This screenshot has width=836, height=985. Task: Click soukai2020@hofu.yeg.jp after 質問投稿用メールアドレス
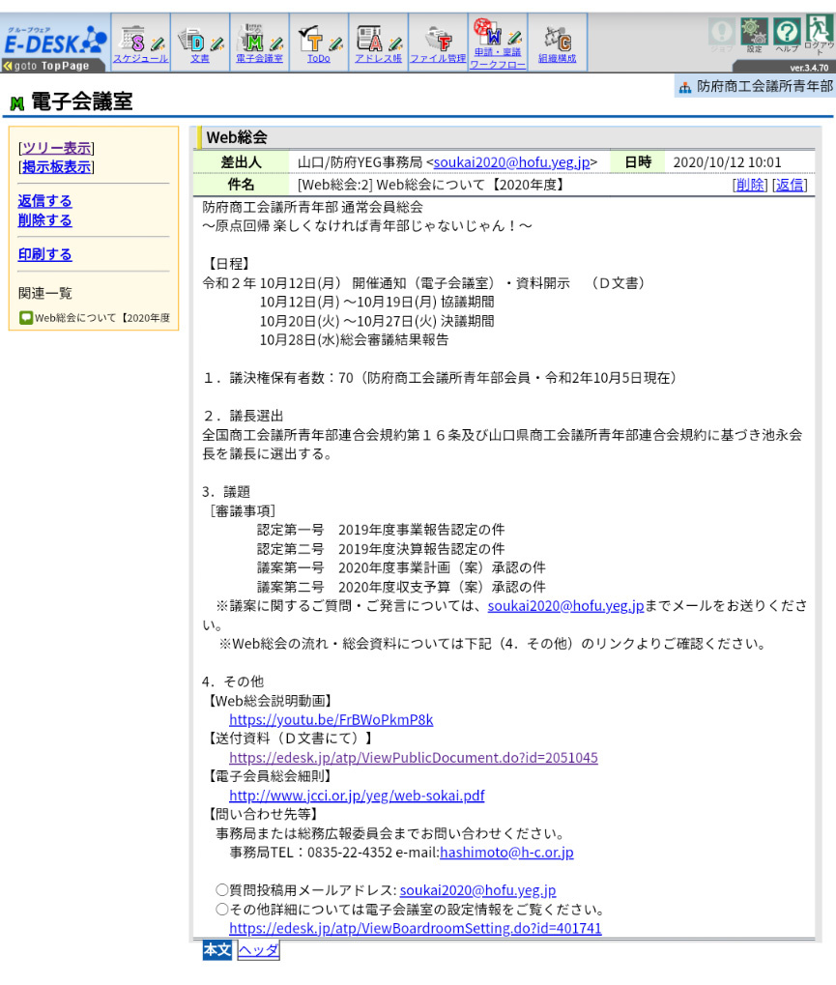(478, 890)
